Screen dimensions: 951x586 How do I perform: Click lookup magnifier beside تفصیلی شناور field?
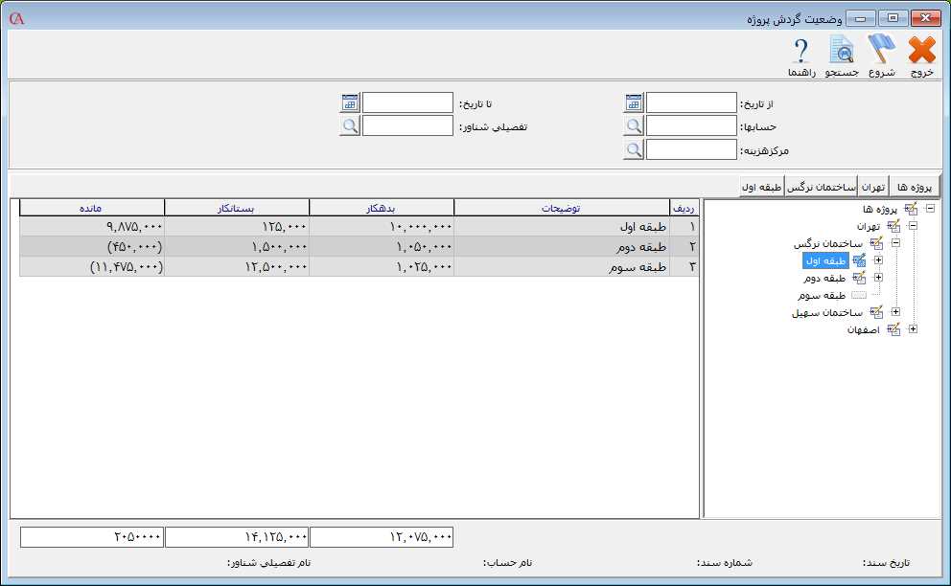[x=350, y=125]
